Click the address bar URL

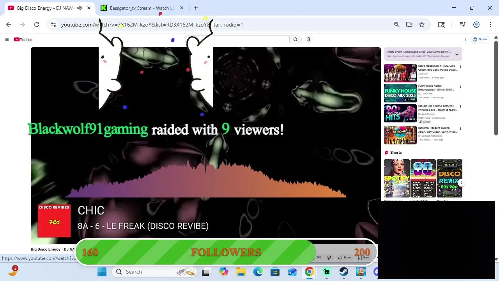tap(152, 25)
